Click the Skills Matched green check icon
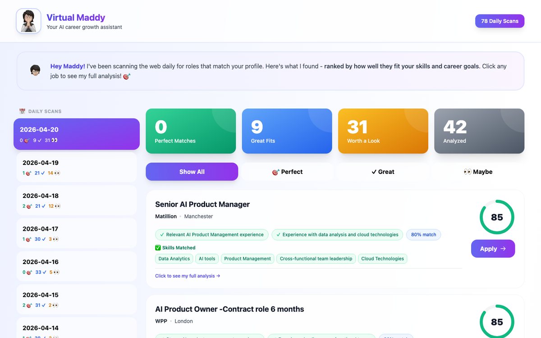The height and width of the screenshot is (338, 541). [158, 248]
